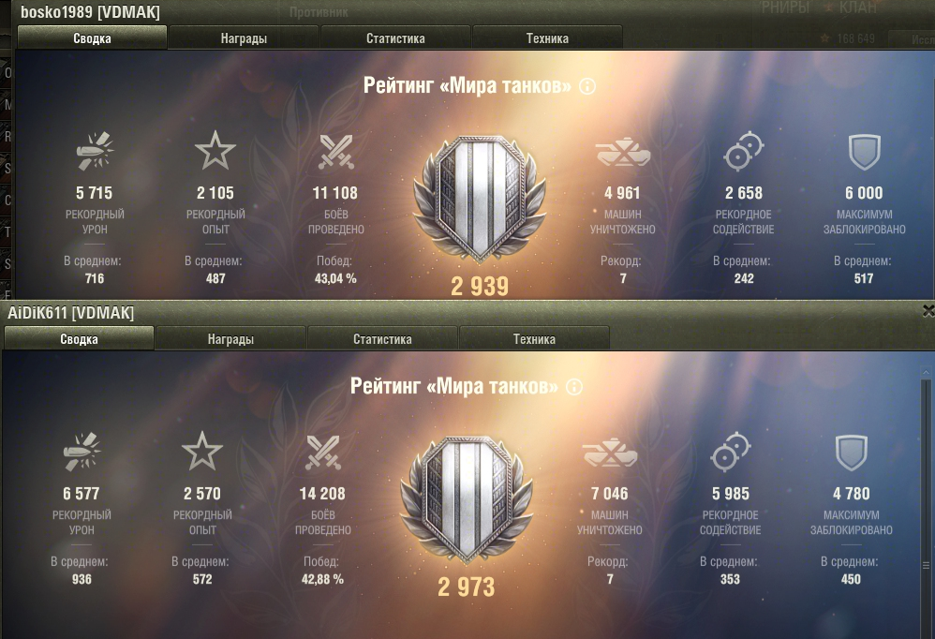Screen dimensions: 935x639
Task: Click destroyed tank icon above 7 046
Action: click(x=609, y=453)
